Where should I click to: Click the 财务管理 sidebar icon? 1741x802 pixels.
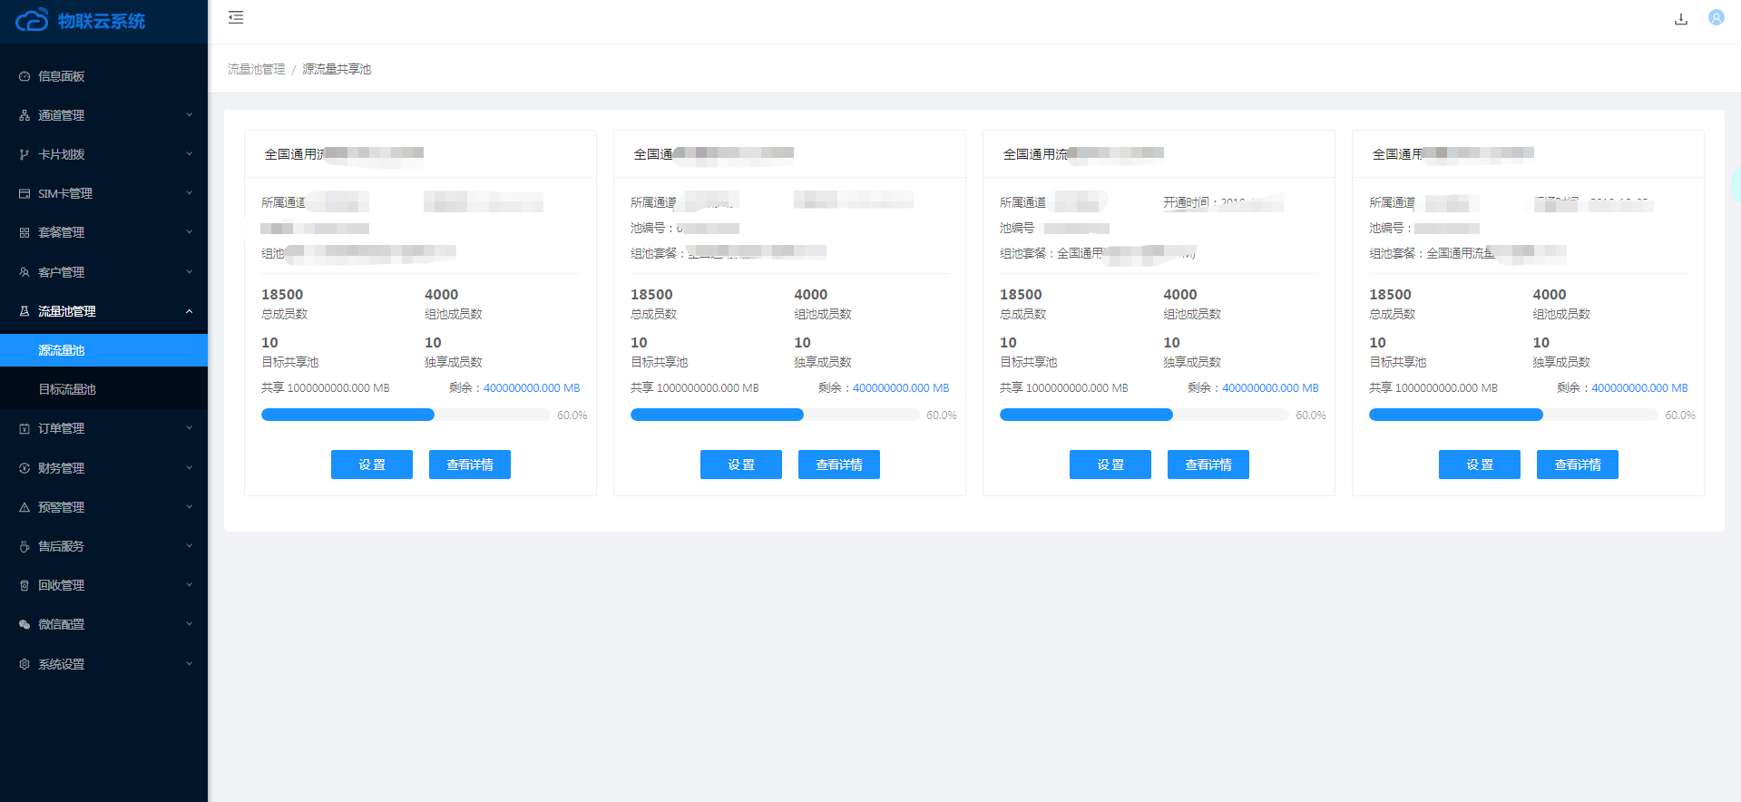[x=24, y=468]
